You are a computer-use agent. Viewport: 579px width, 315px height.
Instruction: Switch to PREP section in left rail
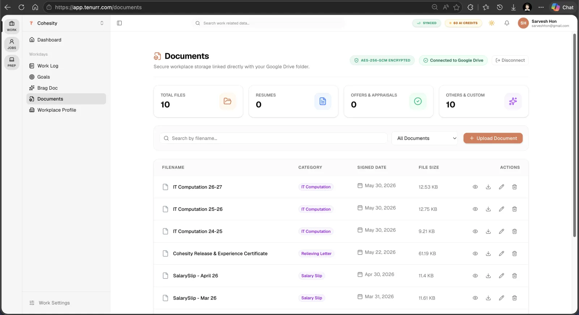[12, 62]
